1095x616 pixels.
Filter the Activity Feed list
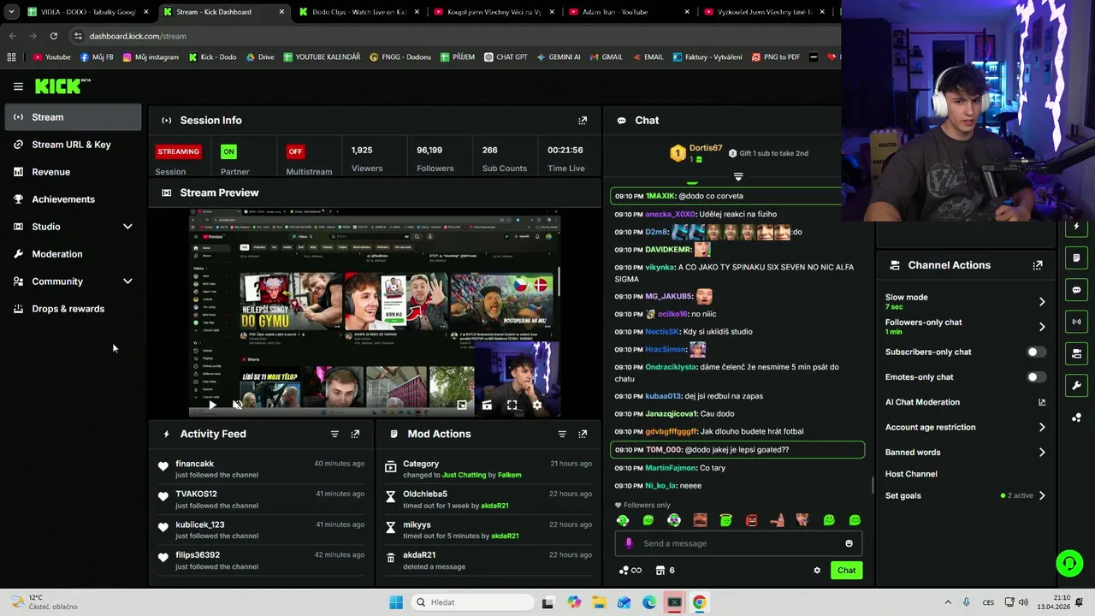334,434
